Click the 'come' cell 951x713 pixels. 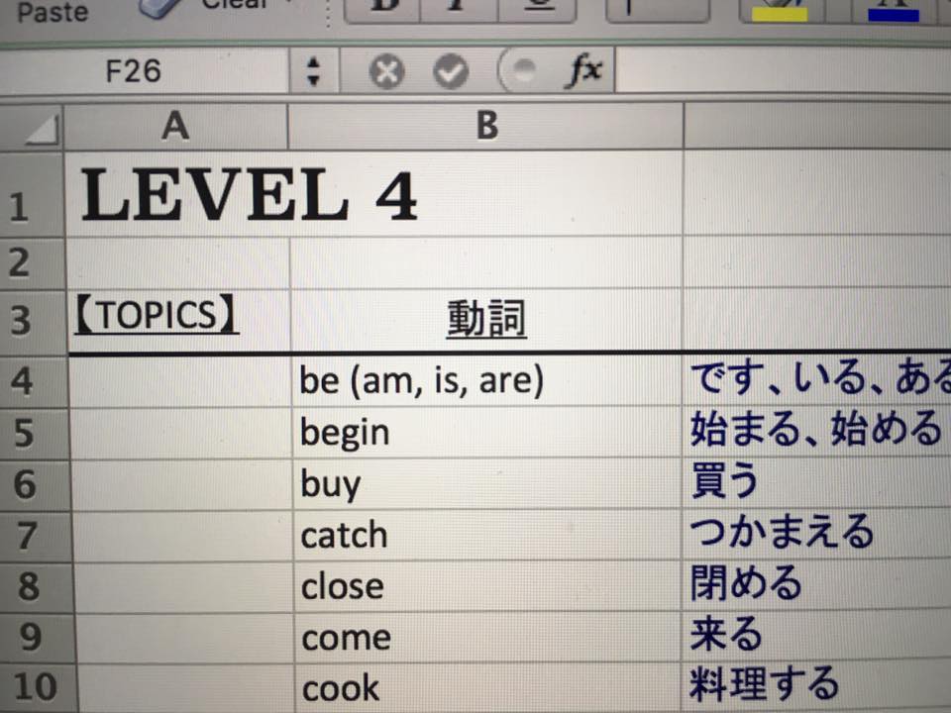[488, 637]
